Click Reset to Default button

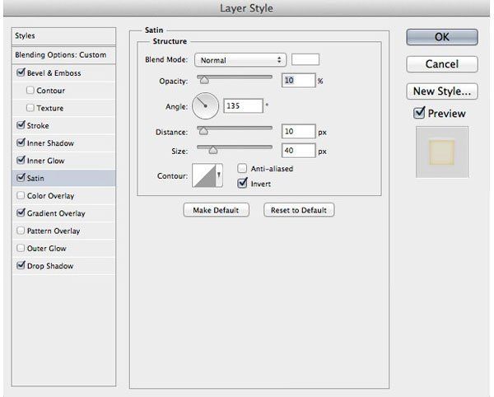click(299, 210)
